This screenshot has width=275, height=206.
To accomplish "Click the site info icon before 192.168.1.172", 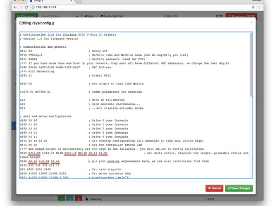I will pyautogui.click(x=33, y=7).
